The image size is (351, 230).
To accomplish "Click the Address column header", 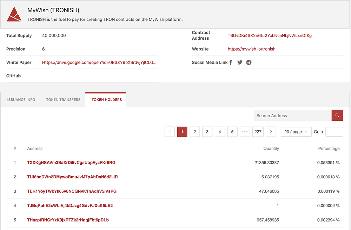I will coord(35,149).
